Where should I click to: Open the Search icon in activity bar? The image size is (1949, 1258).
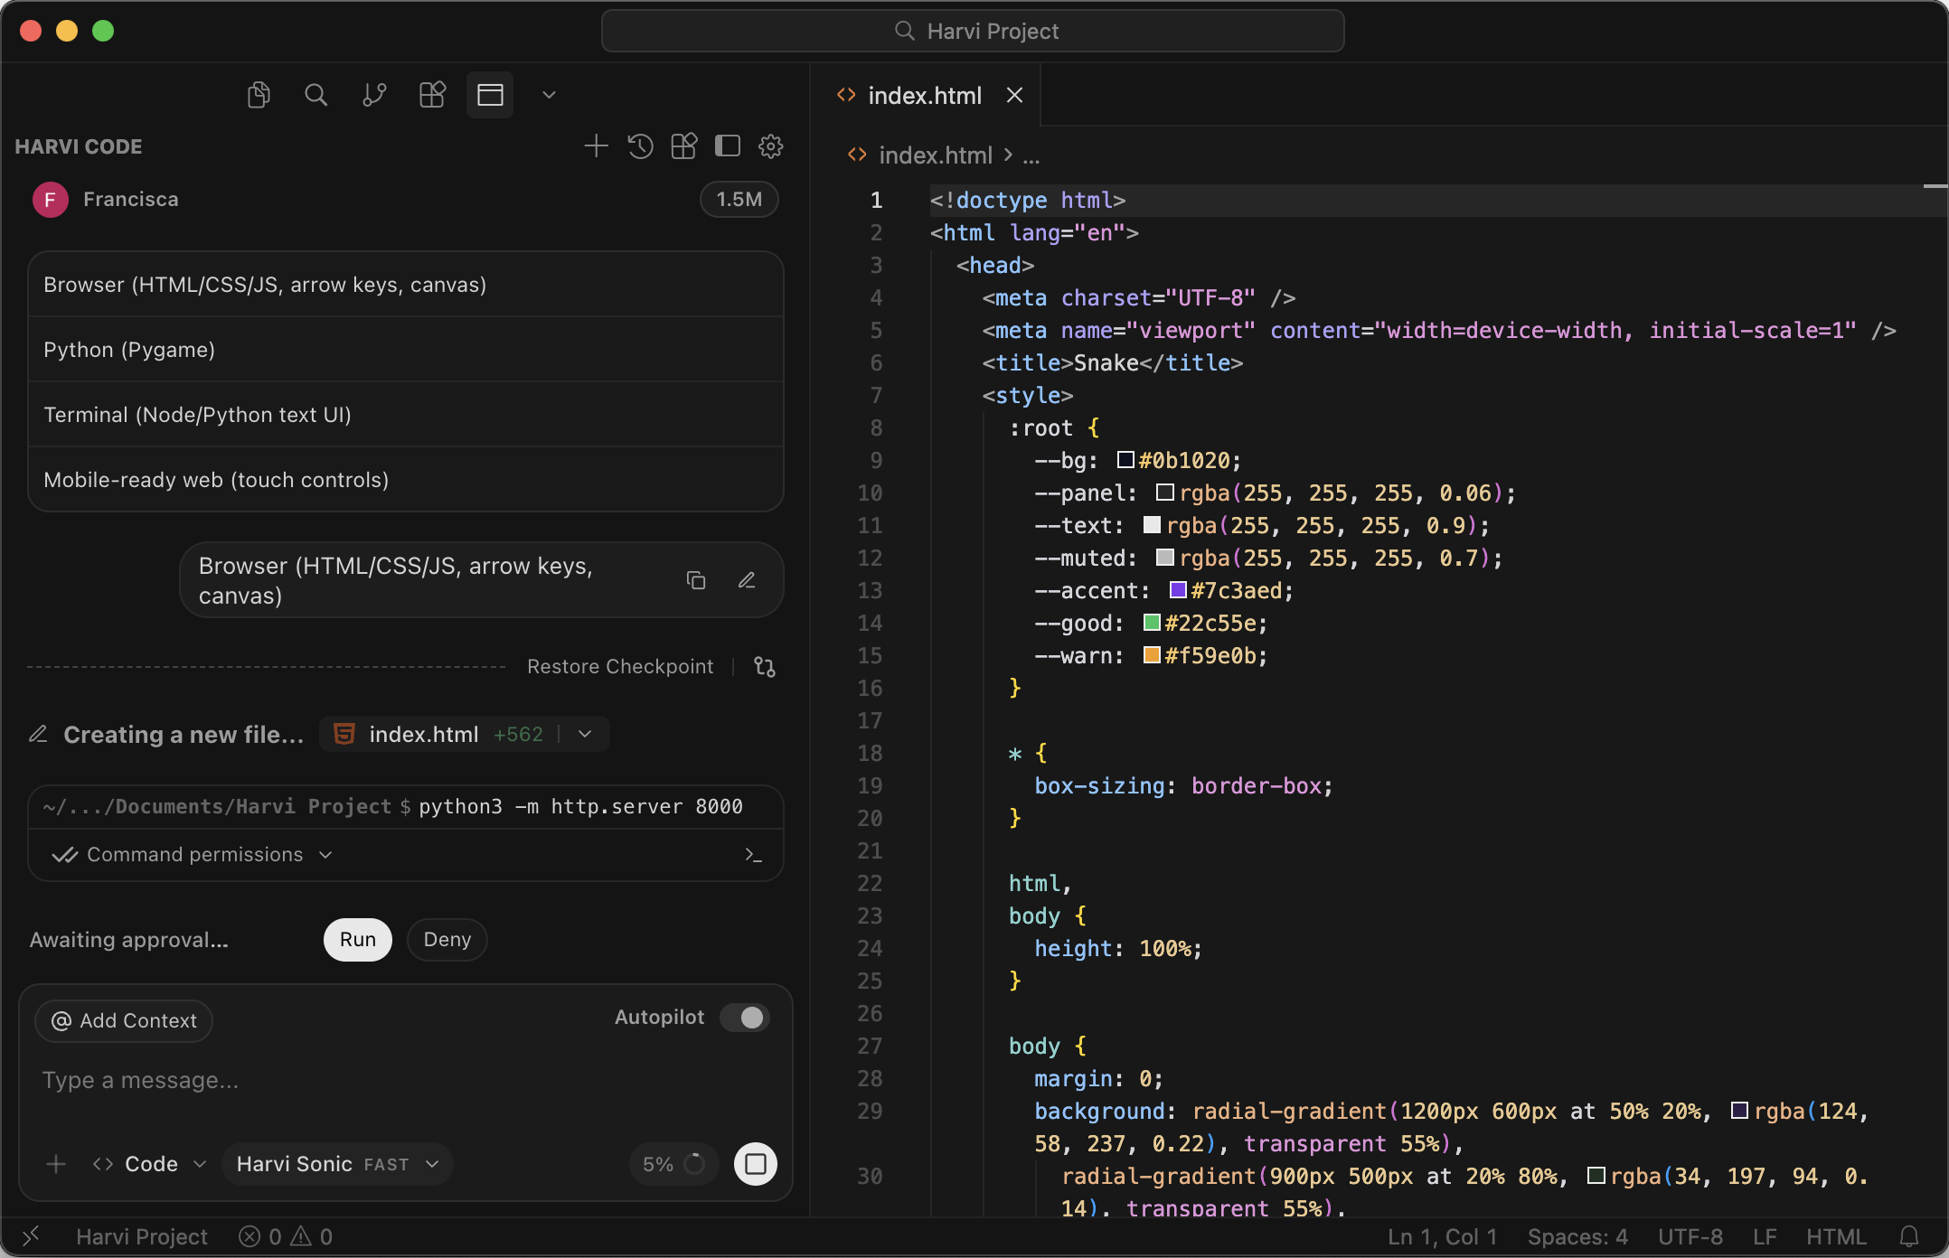point(315,95)
